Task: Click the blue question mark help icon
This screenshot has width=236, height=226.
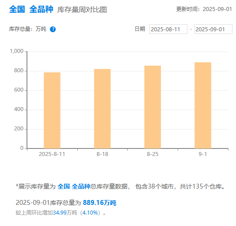Action: (53, 29)
